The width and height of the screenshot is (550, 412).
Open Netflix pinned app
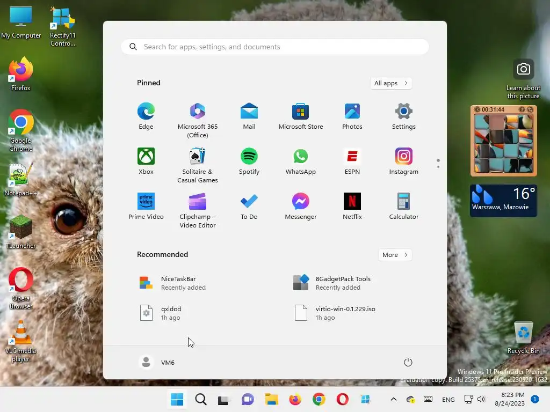pyautogui.click(x=352, y=207)
